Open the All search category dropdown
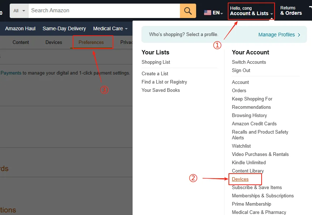This screenshot has height=215, width=312. point(19,11)
